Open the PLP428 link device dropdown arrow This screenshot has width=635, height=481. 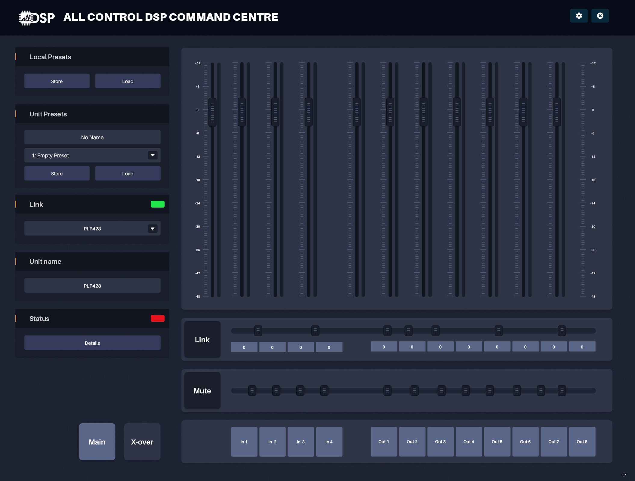coord(153,229)
